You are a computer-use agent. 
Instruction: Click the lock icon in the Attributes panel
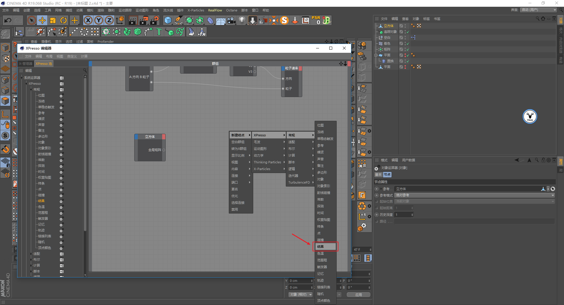click(x=543, y=160)
